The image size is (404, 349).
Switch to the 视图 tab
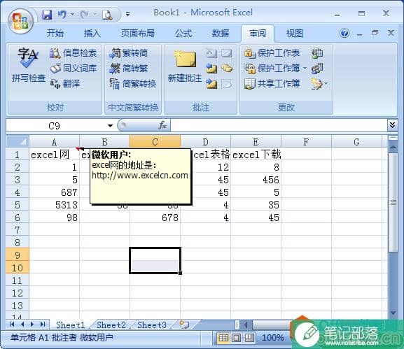(295, 34)
